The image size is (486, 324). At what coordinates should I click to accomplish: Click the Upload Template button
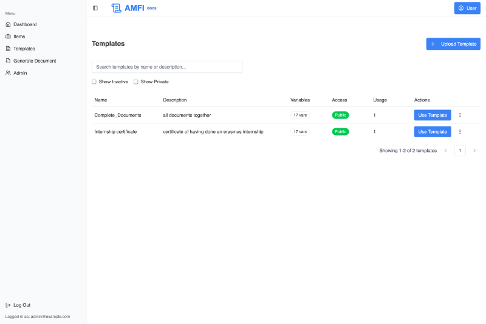pos(453,44)
